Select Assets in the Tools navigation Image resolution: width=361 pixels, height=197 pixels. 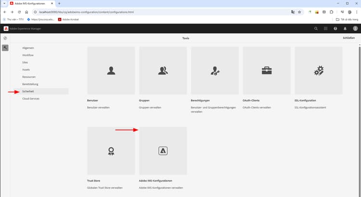point(26,70)
